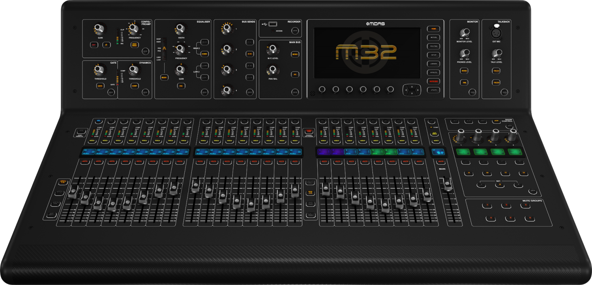Open the MUTE GRP screen
Screen dimensions: 592x285
coord(433,81)
